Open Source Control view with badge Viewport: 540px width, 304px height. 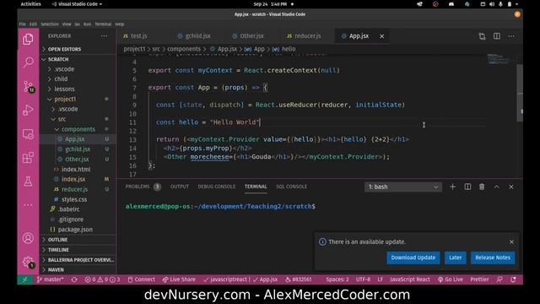(28, 86)
